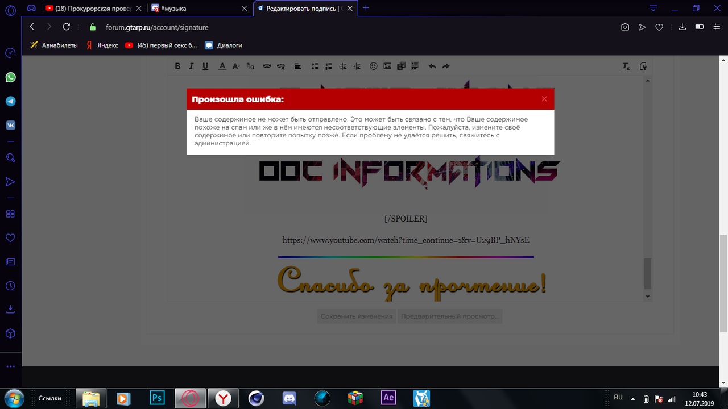
Task: Click the insert media icon
Action: (401, 66)
